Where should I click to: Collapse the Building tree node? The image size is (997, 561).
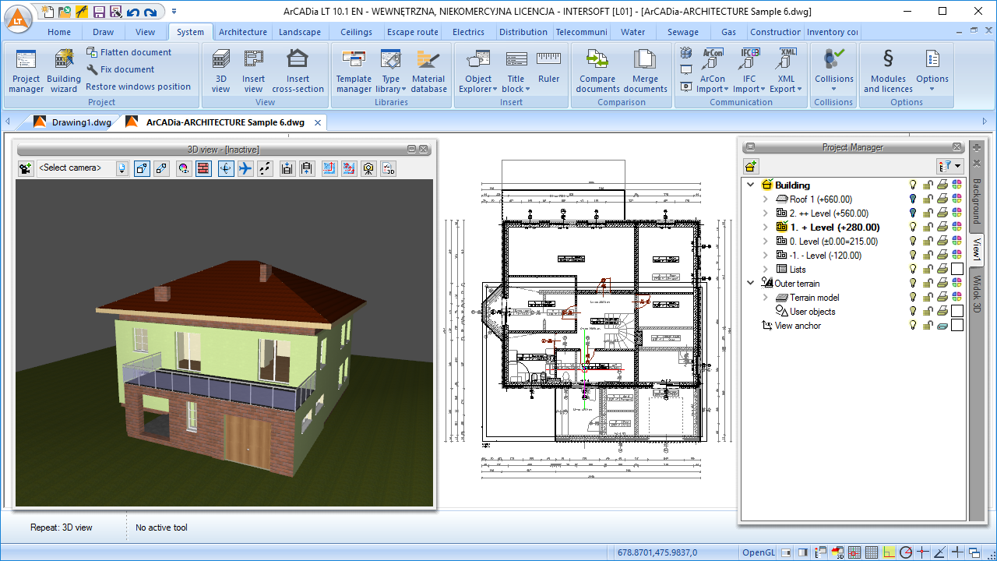click(751, 185)
